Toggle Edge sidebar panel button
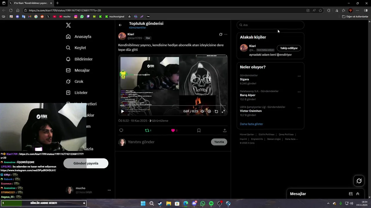 coord(365,10)
